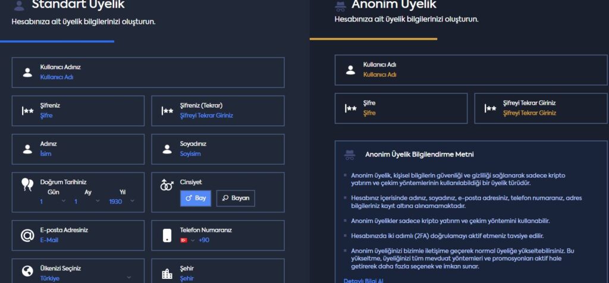Select Bayan as gender
The width and height of the screenshot is (609, 283).
[x=236, y=198]
